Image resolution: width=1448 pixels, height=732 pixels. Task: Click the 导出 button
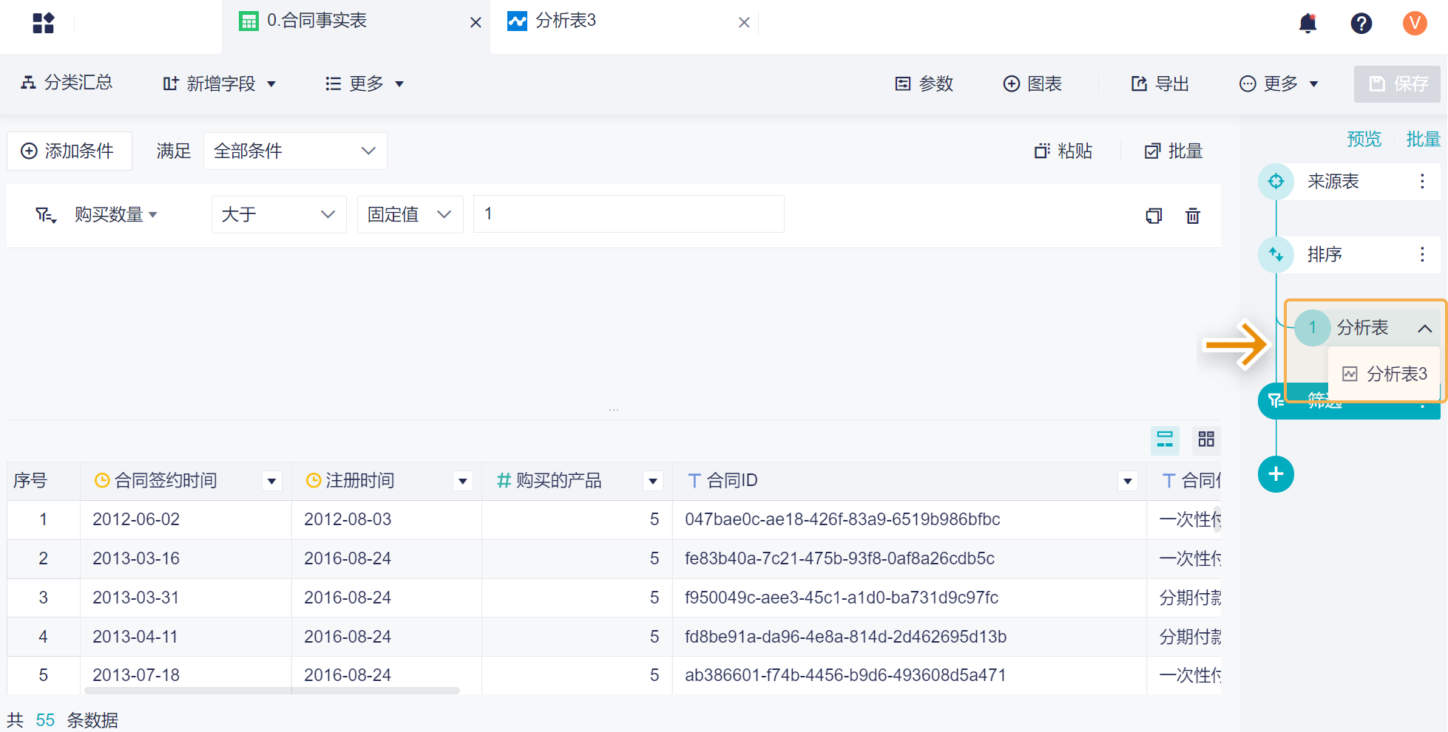1160,83
